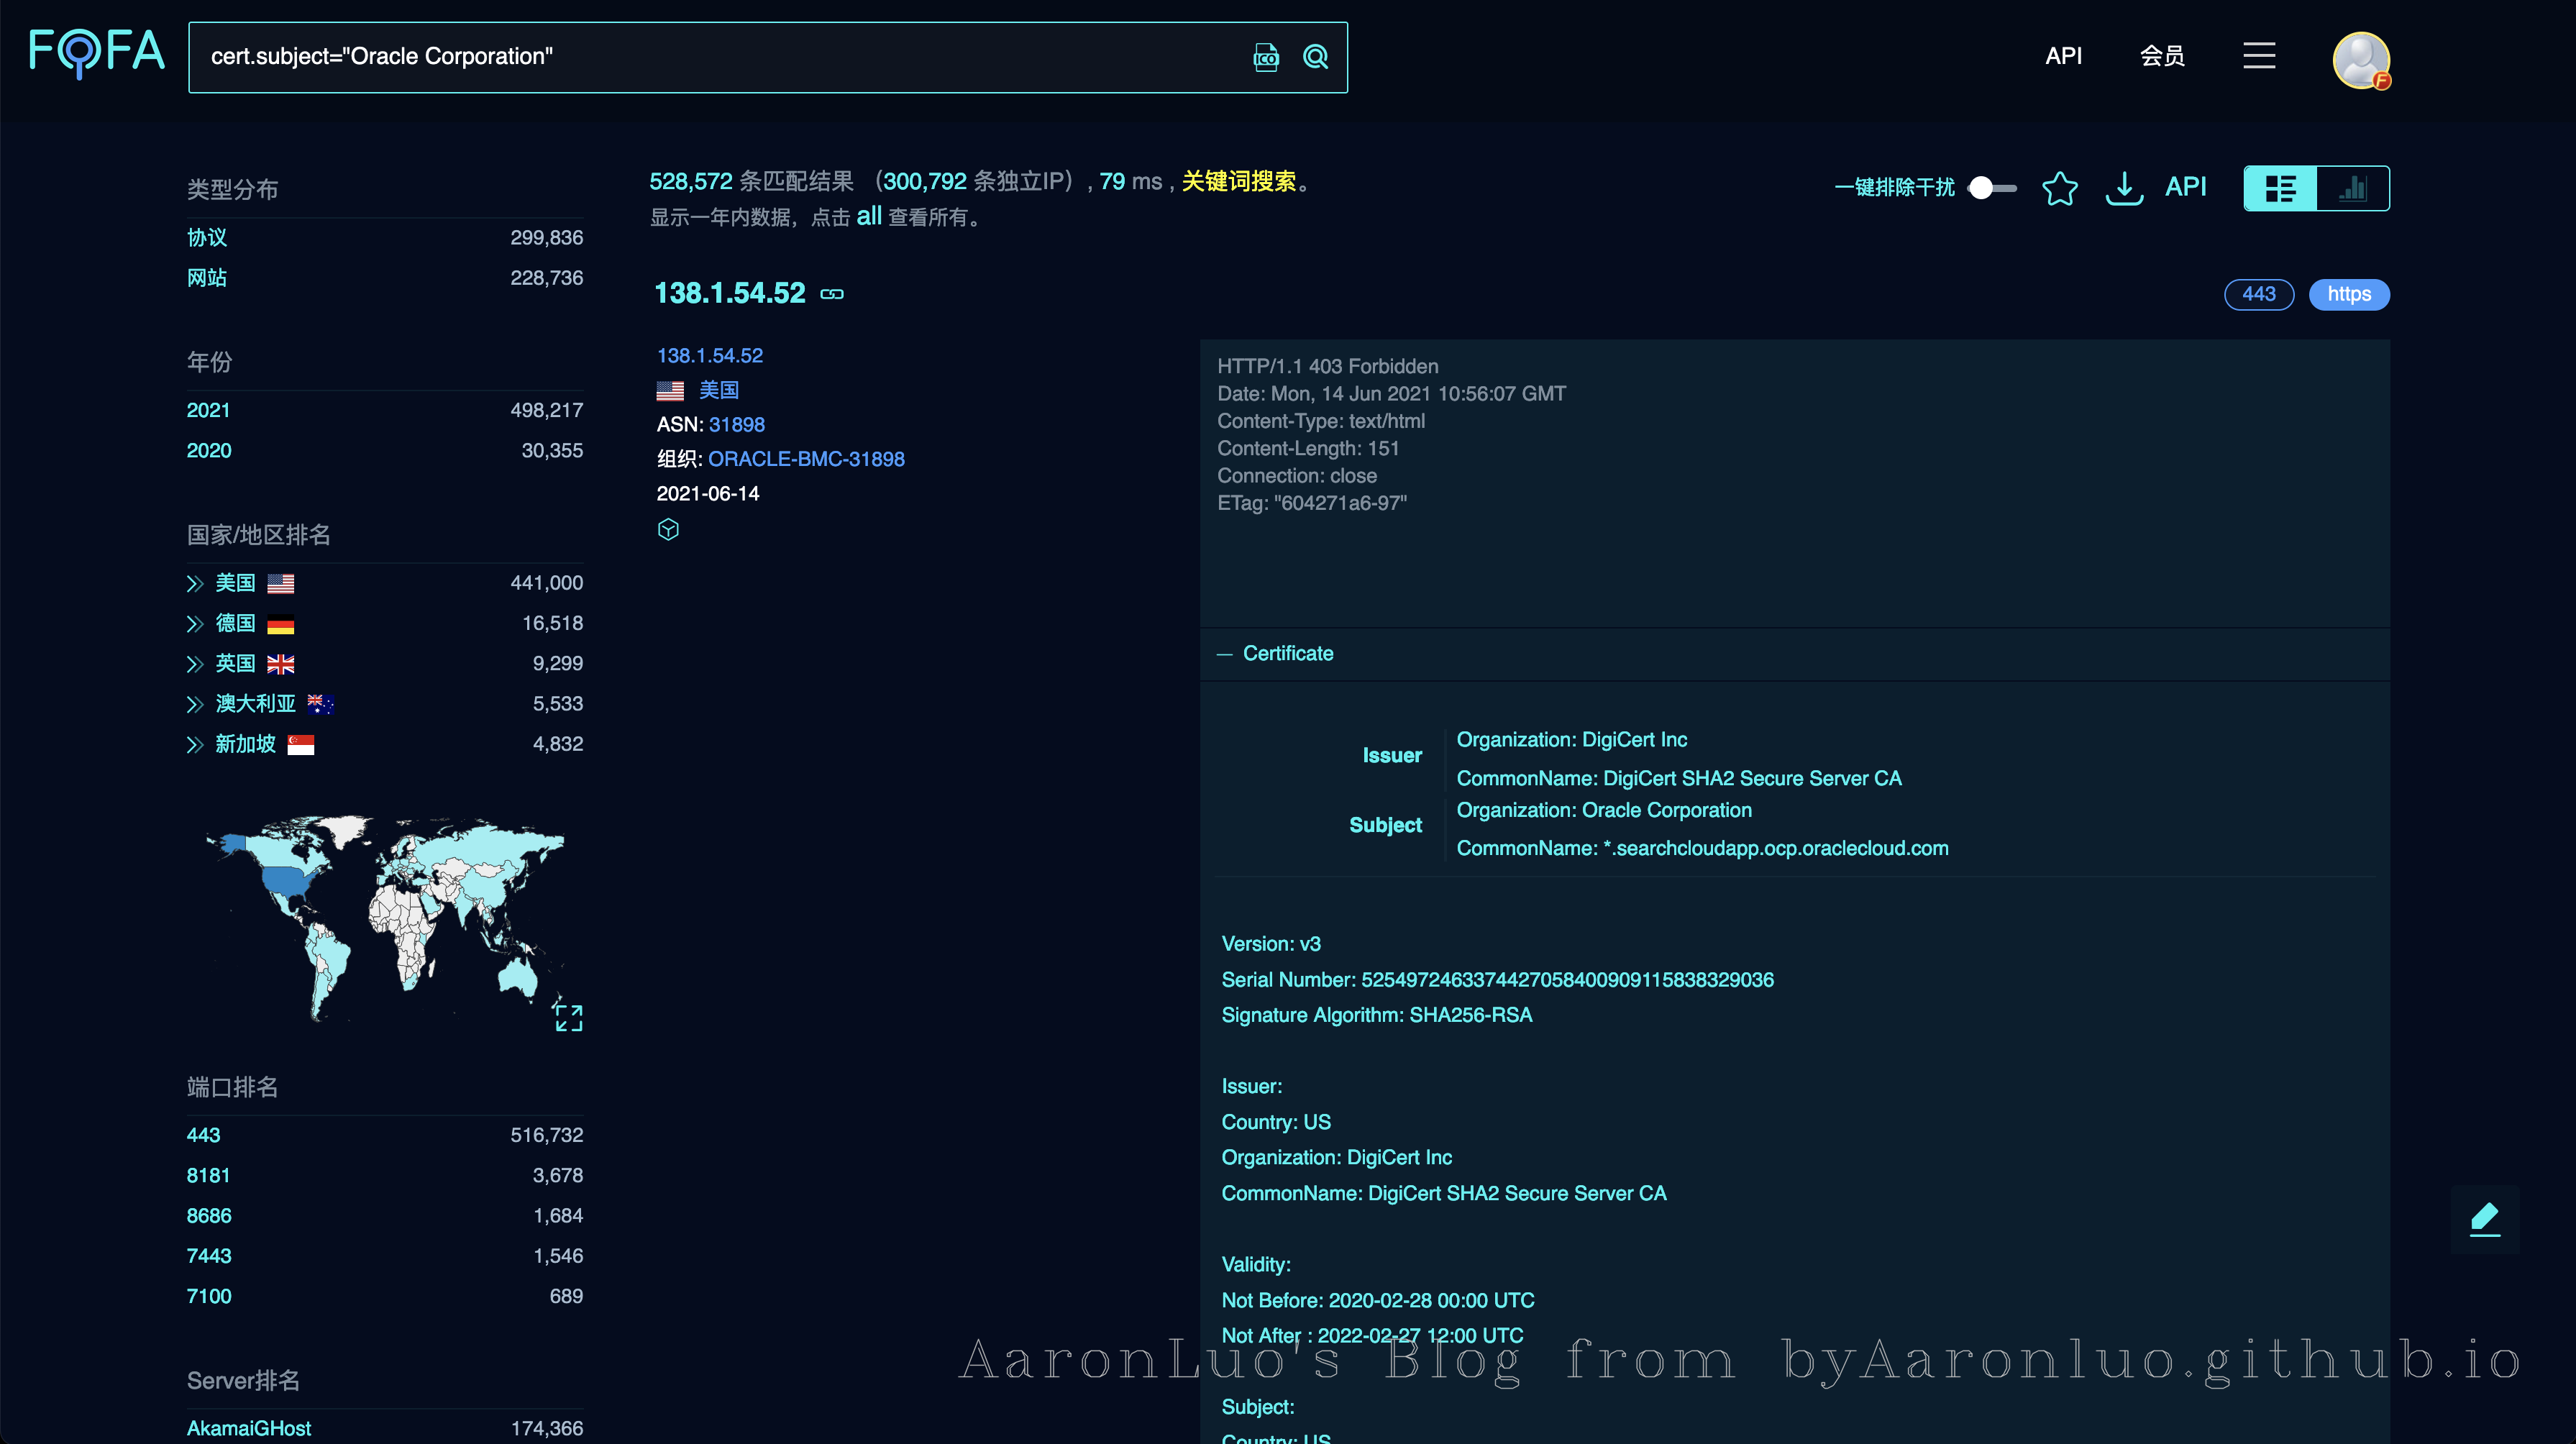Star this search query as favorite
The image size is (2576, 1444).
(x=2059, y=188)
